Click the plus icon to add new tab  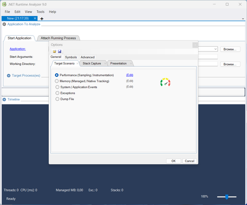click(42, 19)
